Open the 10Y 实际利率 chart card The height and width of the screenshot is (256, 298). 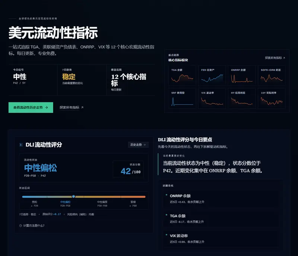pos(272,98)
